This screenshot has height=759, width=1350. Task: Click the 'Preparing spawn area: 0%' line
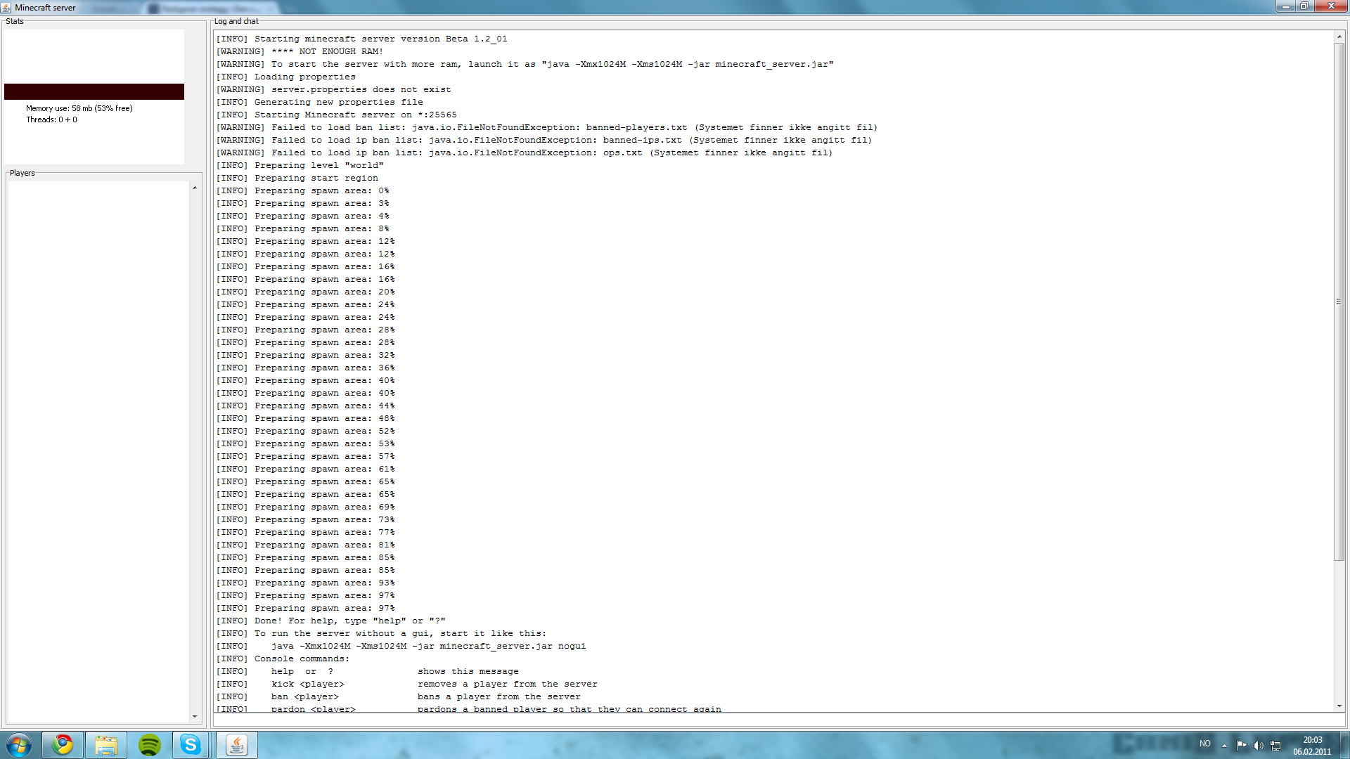click(303, 190)
